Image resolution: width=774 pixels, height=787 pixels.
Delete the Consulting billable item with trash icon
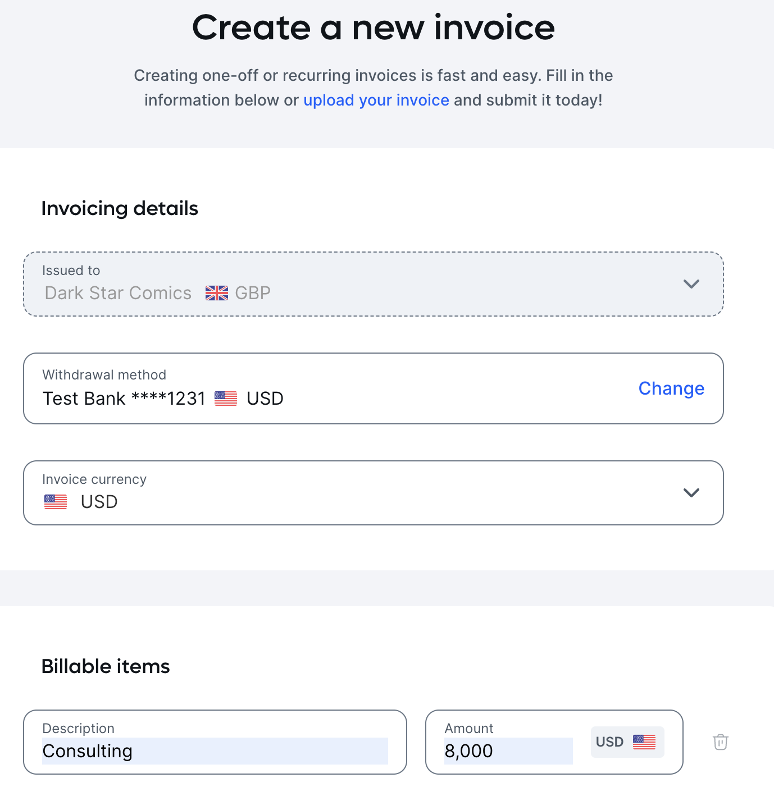click(x=721, y=742)
